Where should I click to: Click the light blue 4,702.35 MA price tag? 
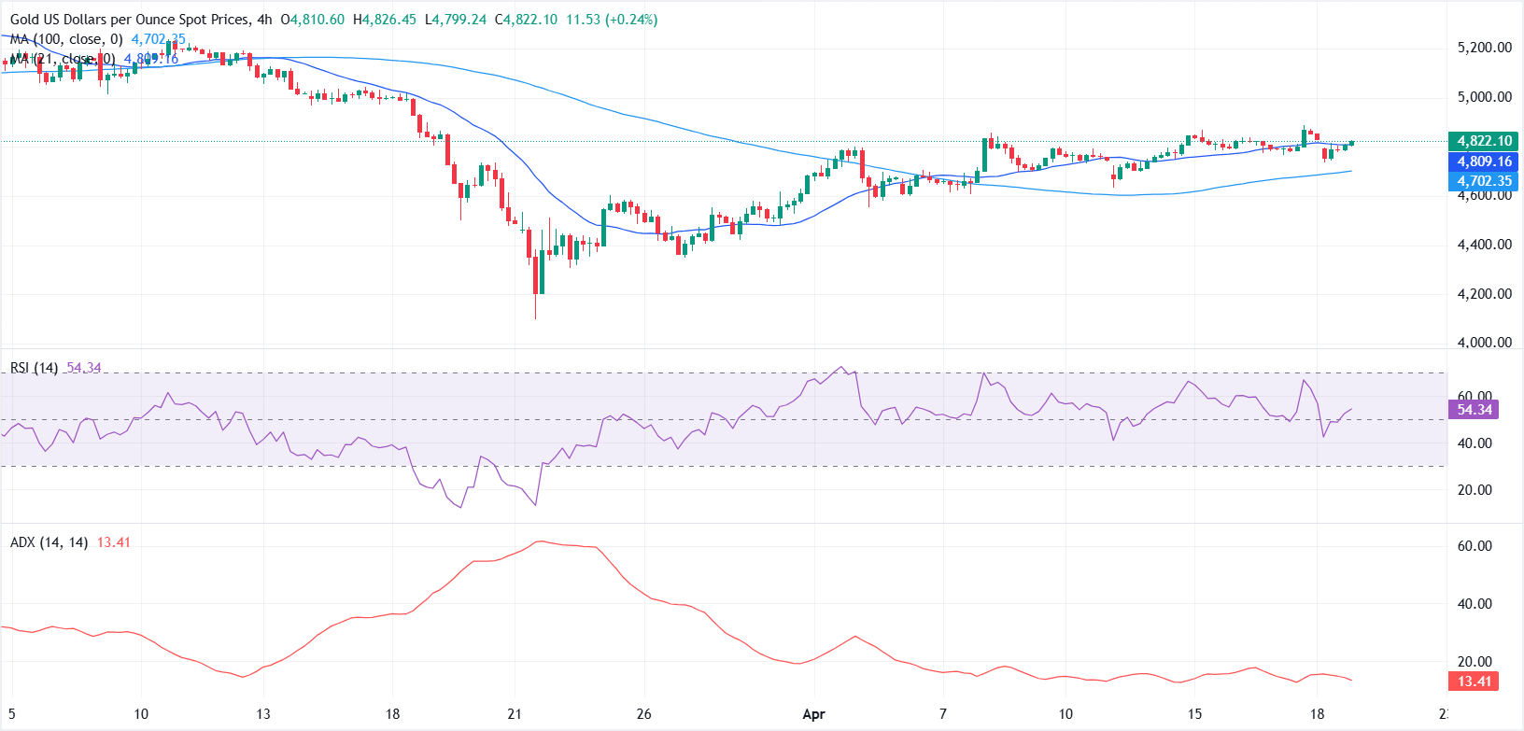(x=1484, y=181)
